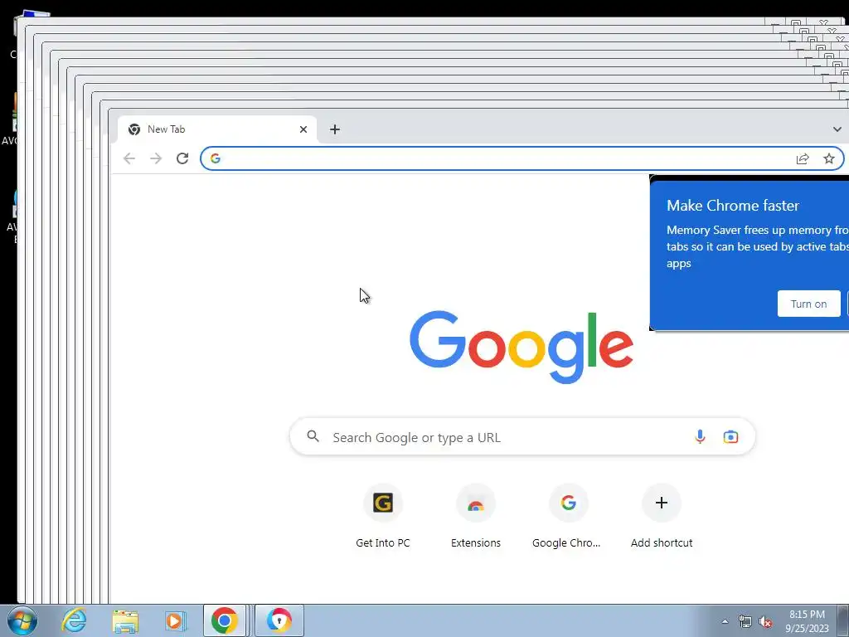Click the Search Google or type a URL box

(522, 436)
